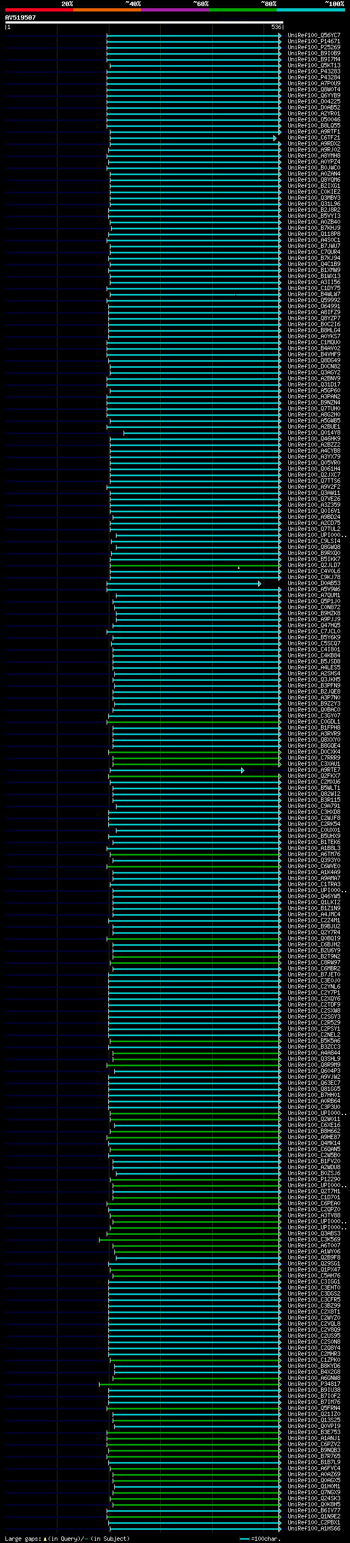Click the UniRef100_Q8YQM6 label
Viewport: 350px width, 1543px height.
pos(314,180)
